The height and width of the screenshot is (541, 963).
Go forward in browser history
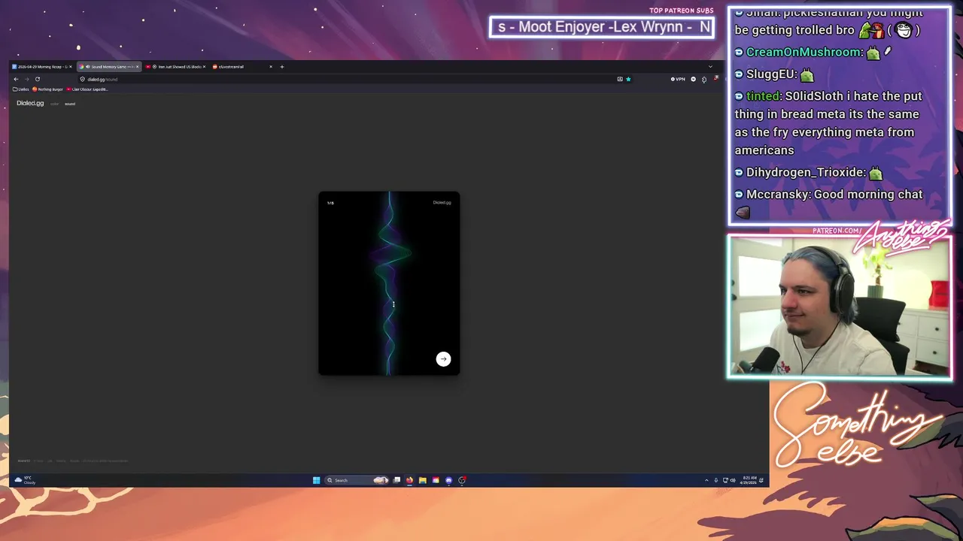(26, 79)
